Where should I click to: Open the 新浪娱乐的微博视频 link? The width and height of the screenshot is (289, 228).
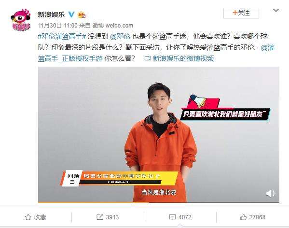pyautogui.click(x=183, y=58)
